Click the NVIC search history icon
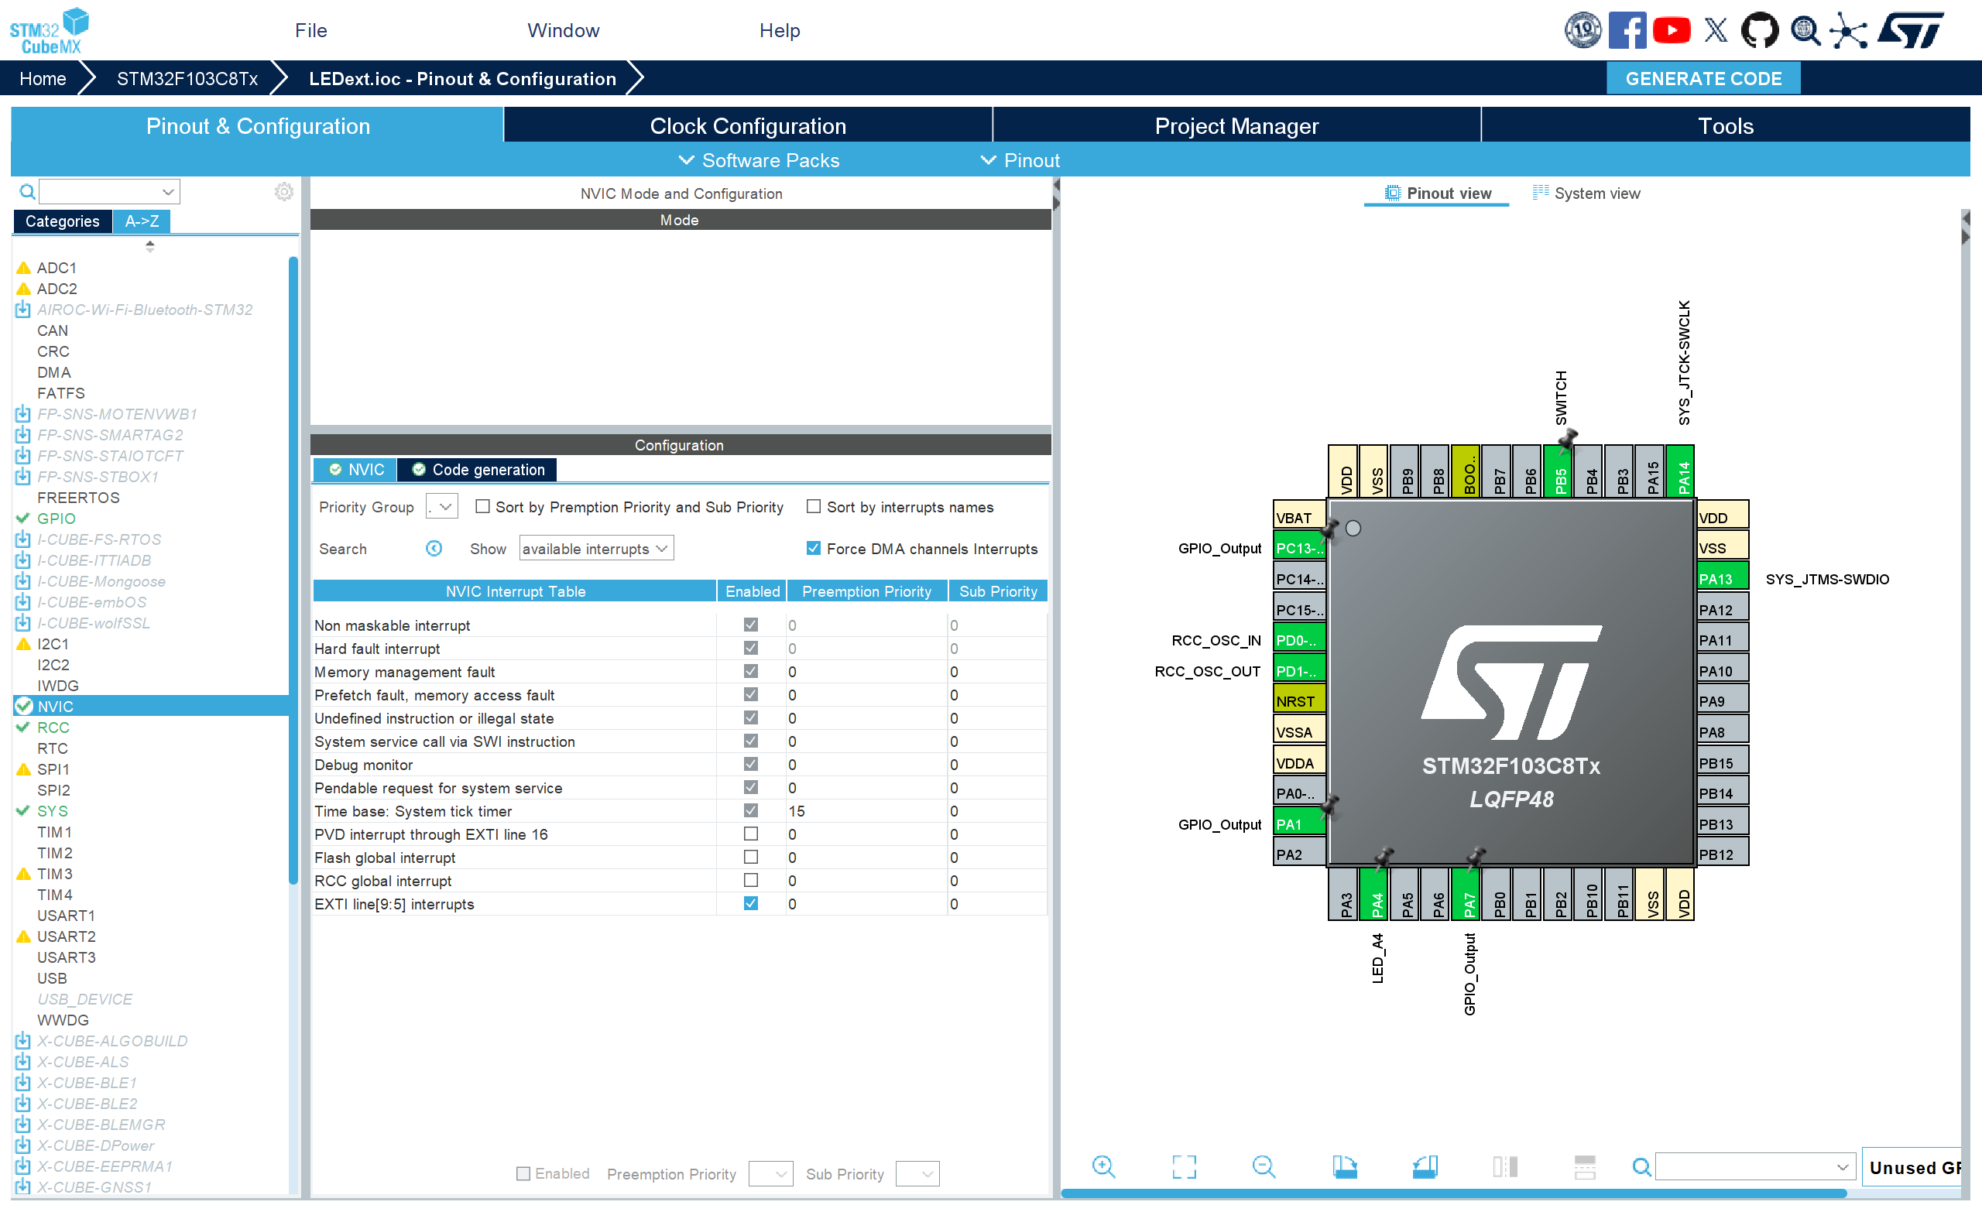This screenshot has width=1982, height=1212. (434, 549)
